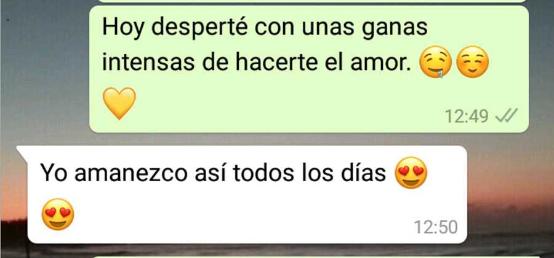554x258 pixels.
Task: Tap the double check marks read receipt
Action: 507,115
